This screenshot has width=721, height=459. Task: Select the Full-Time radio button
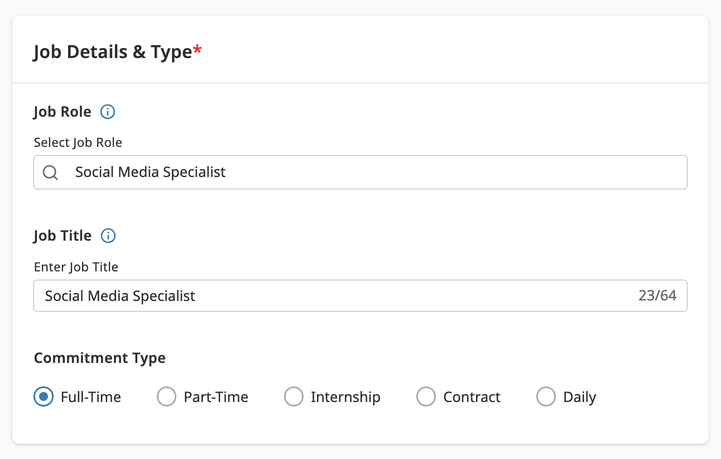44,397
